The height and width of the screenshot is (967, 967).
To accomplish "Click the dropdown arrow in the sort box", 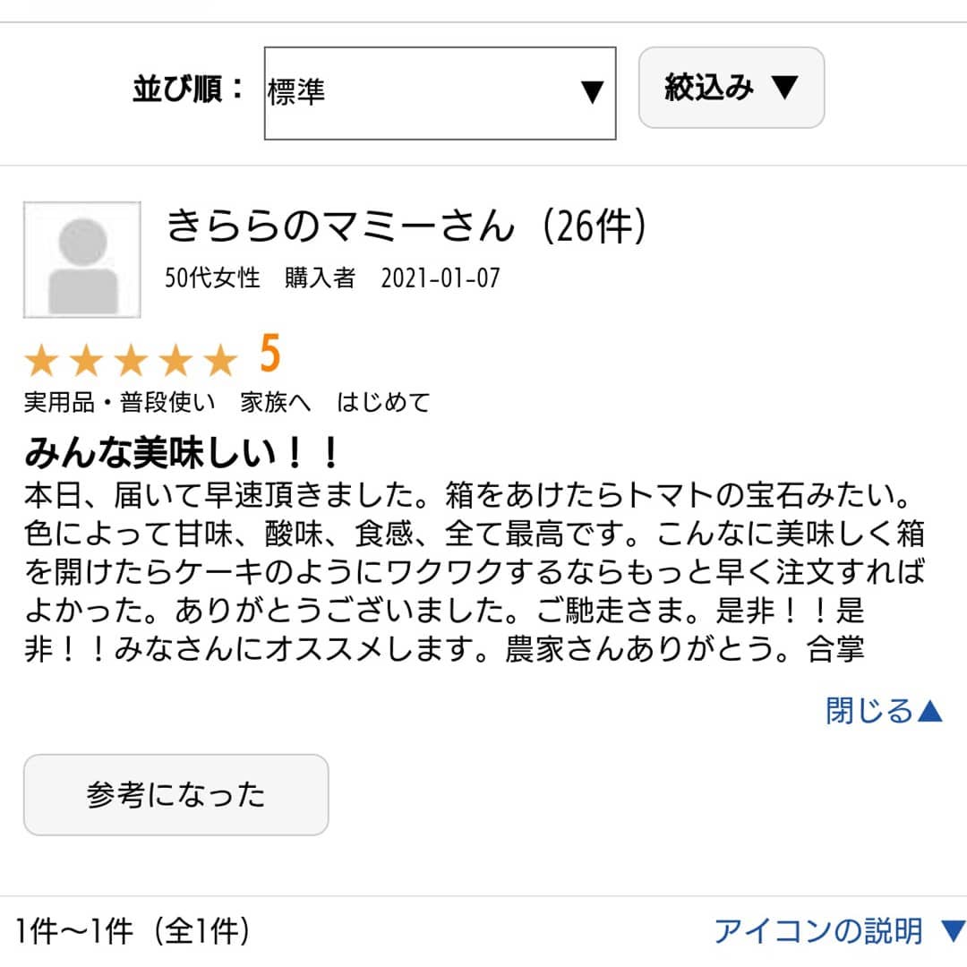I will pos(590,90).
